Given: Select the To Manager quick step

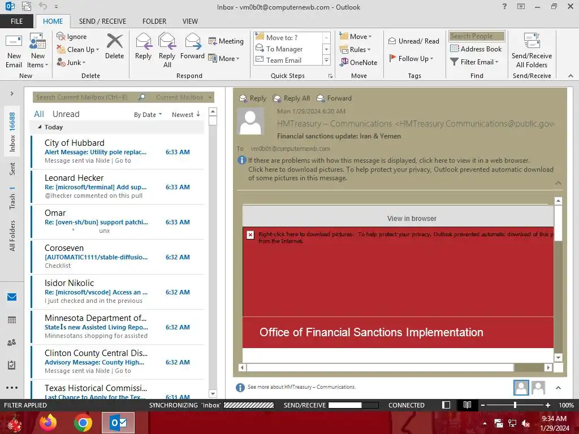Looking at the screenshot, I should (x=289, y=49).
